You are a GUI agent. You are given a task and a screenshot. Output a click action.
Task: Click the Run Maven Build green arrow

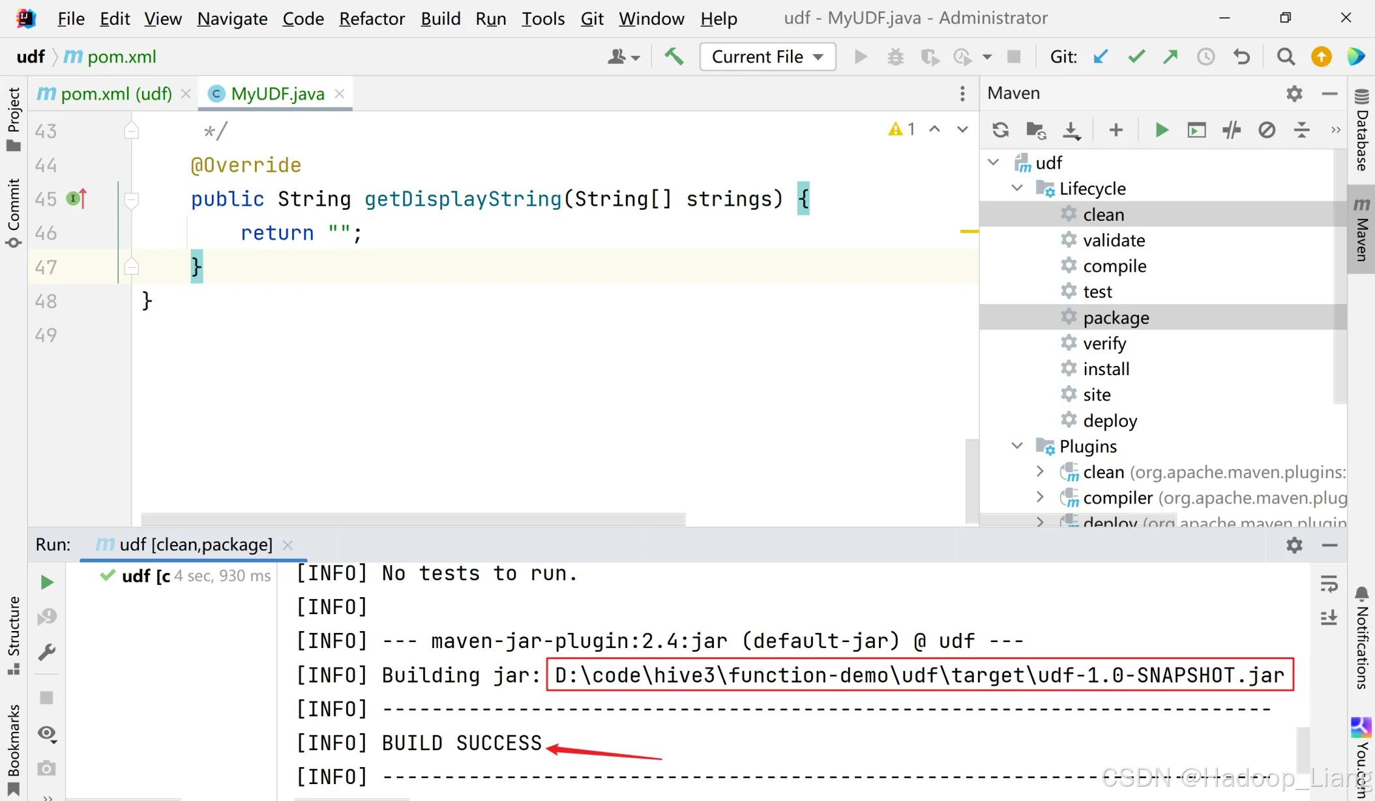[1161, 130]
